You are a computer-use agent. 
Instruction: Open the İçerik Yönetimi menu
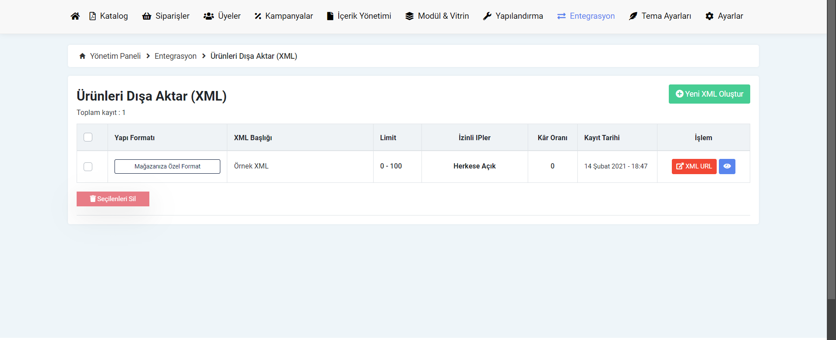point(359,16)
